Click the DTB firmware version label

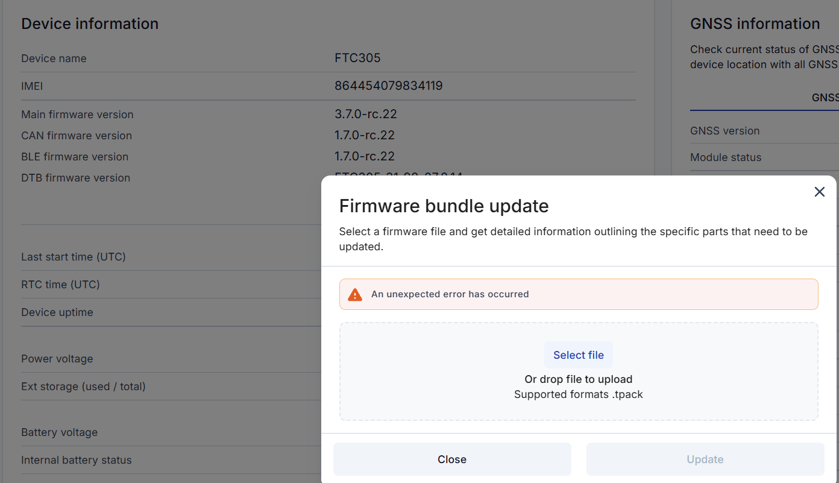[x=76, y=178]
